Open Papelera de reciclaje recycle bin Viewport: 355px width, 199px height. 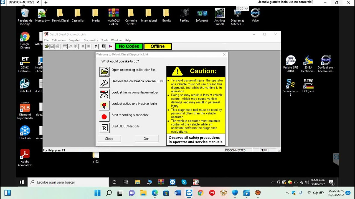tap(25, 17)
